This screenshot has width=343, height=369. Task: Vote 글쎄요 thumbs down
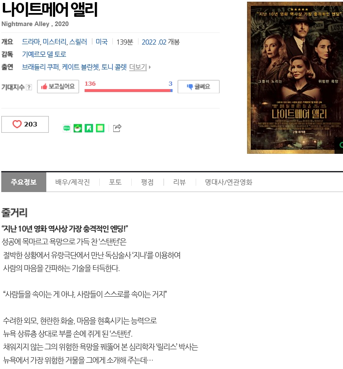[x=199, y=87]
